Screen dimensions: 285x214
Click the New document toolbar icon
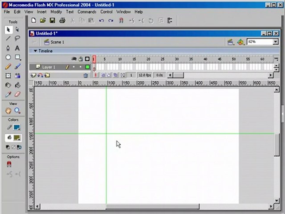click(x=34, y=21)
